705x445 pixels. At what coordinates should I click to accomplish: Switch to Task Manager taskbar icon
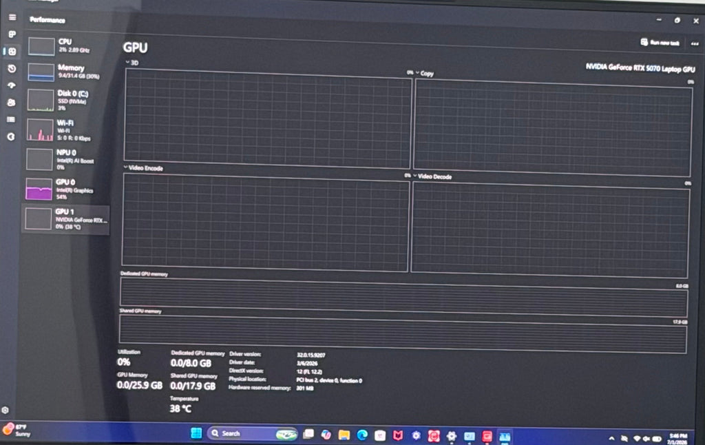coord(505,437)
